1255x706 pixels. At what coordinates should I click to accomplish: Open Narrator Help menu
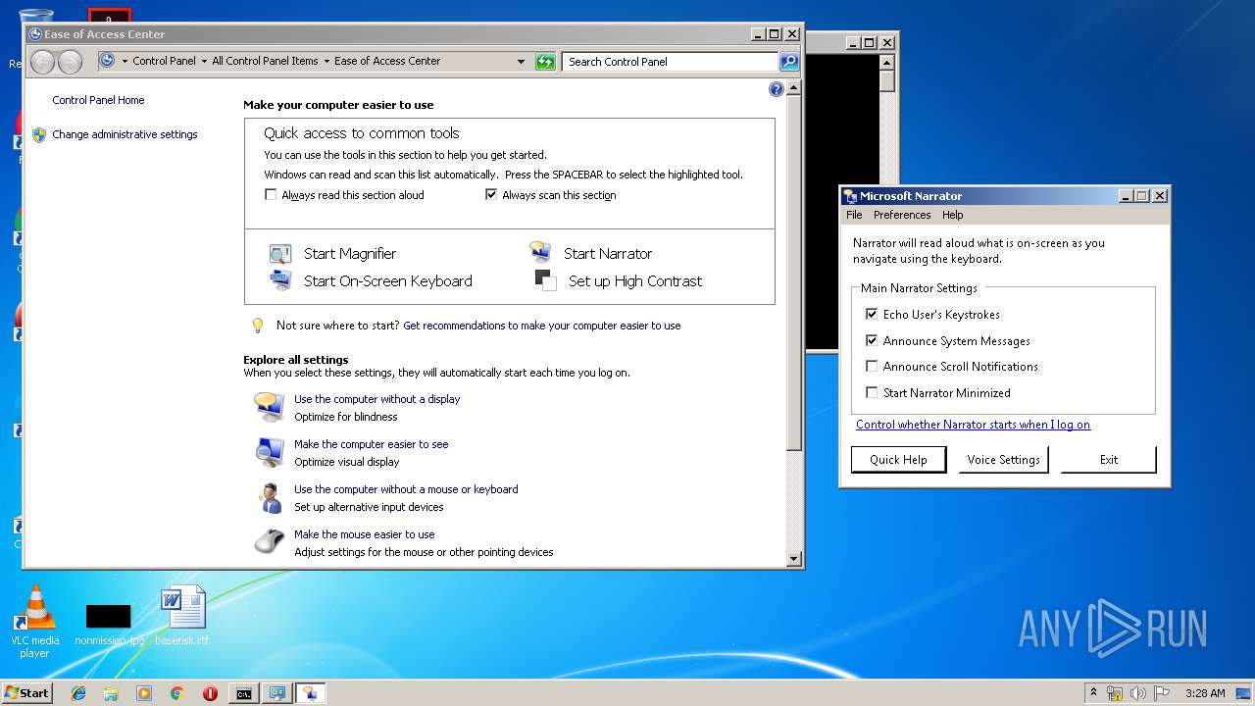click(x=953, y=215)
